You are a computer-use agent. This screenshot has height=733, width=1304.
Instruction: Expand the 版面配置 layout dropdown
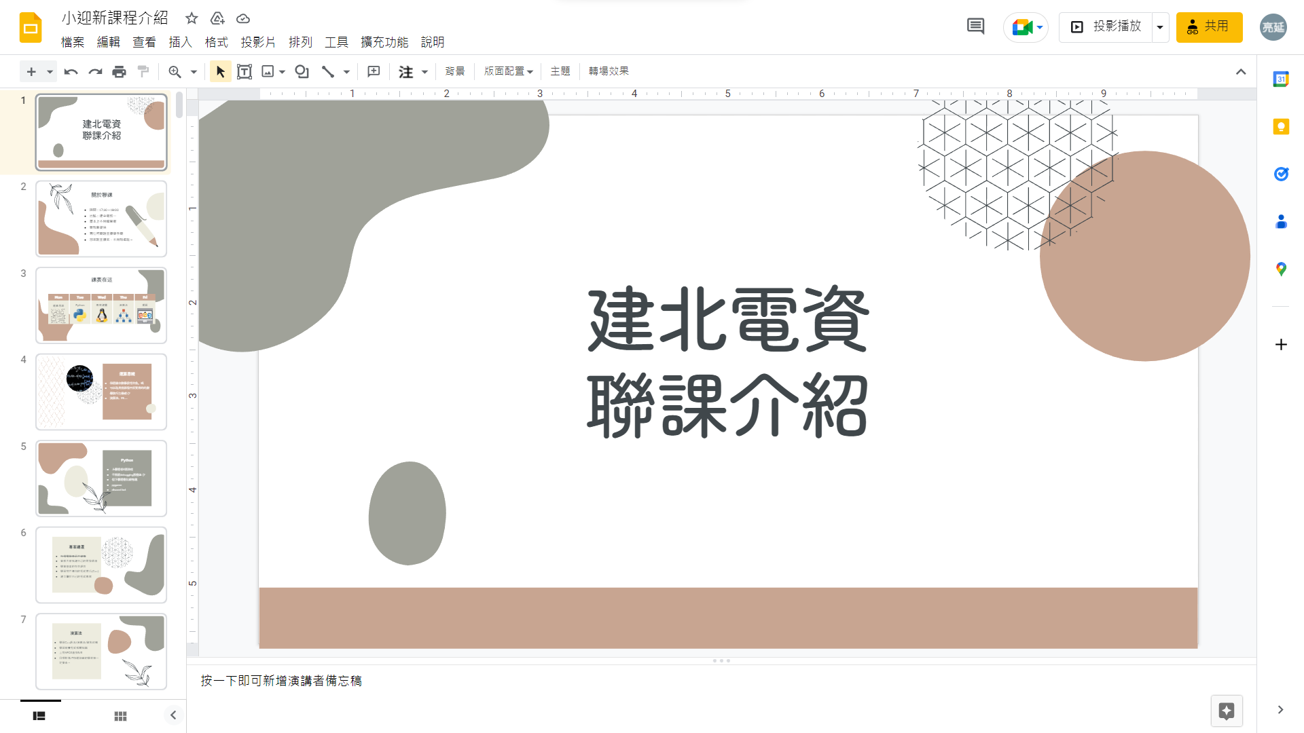click(x=508, y=71)
